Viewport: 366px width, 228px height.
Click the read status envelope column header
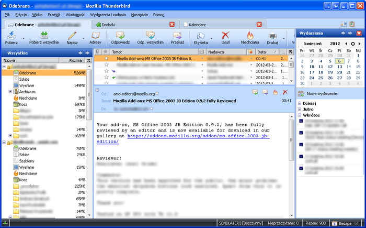tap(202, 52)
